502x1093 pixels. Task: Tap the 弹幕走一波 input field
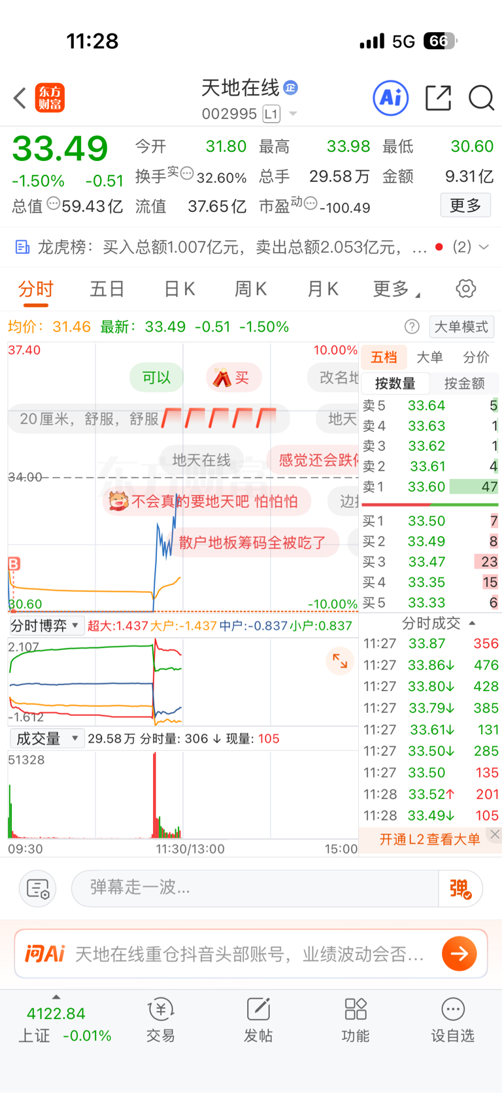255,889
